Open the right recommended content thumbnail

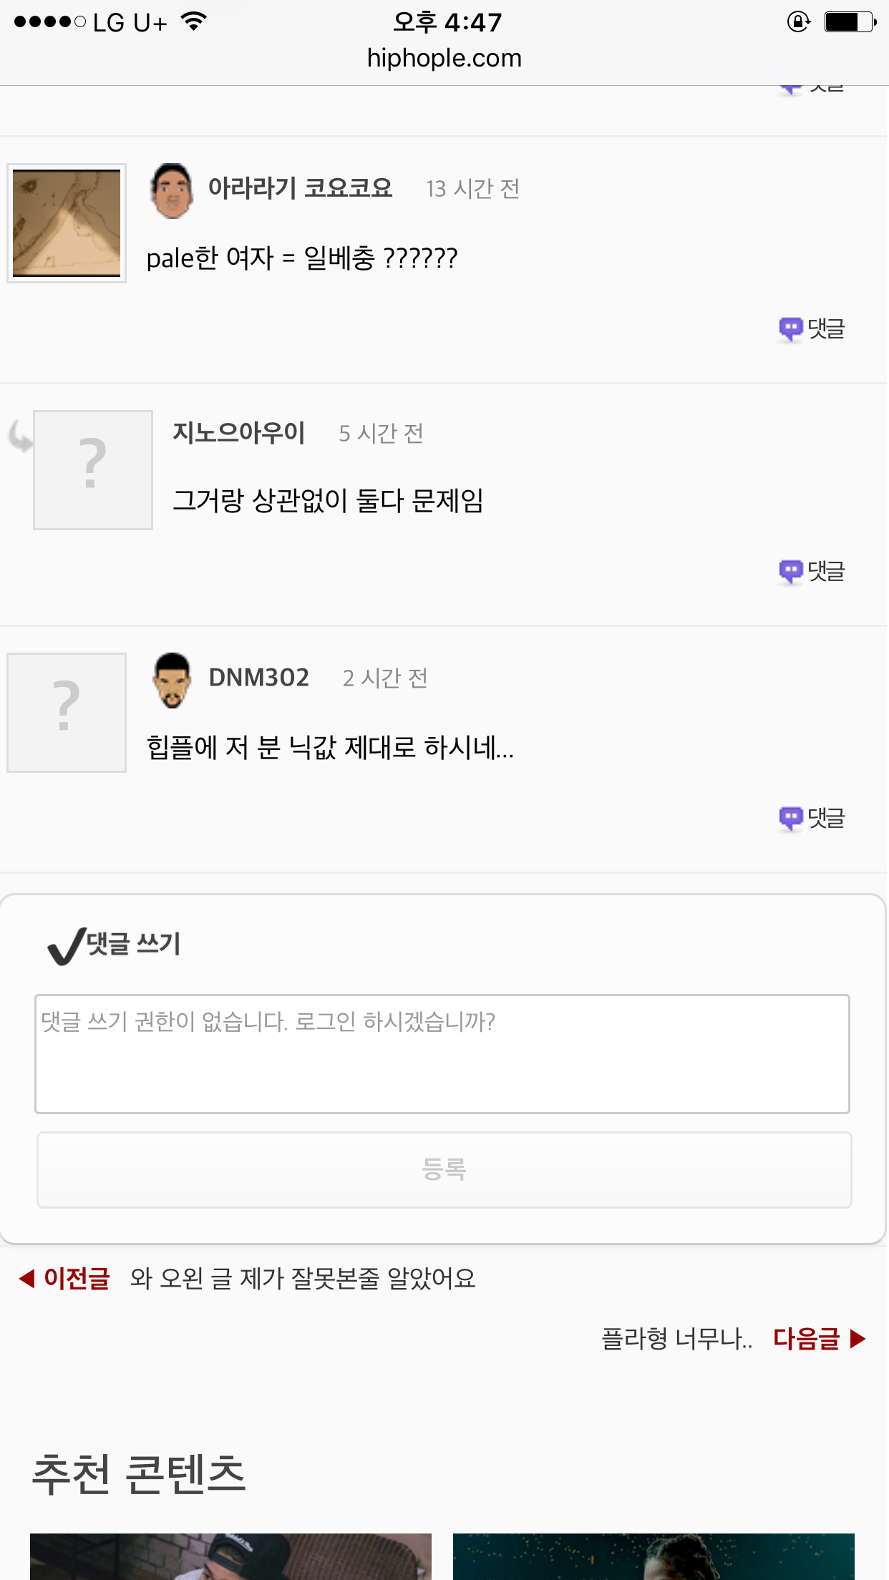coord(654,1557)
